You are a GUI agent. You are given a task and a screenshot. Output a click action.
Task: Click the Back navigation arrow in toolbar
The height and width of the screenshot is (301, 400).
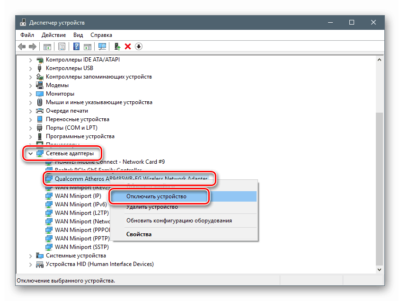tap(22, 46)
